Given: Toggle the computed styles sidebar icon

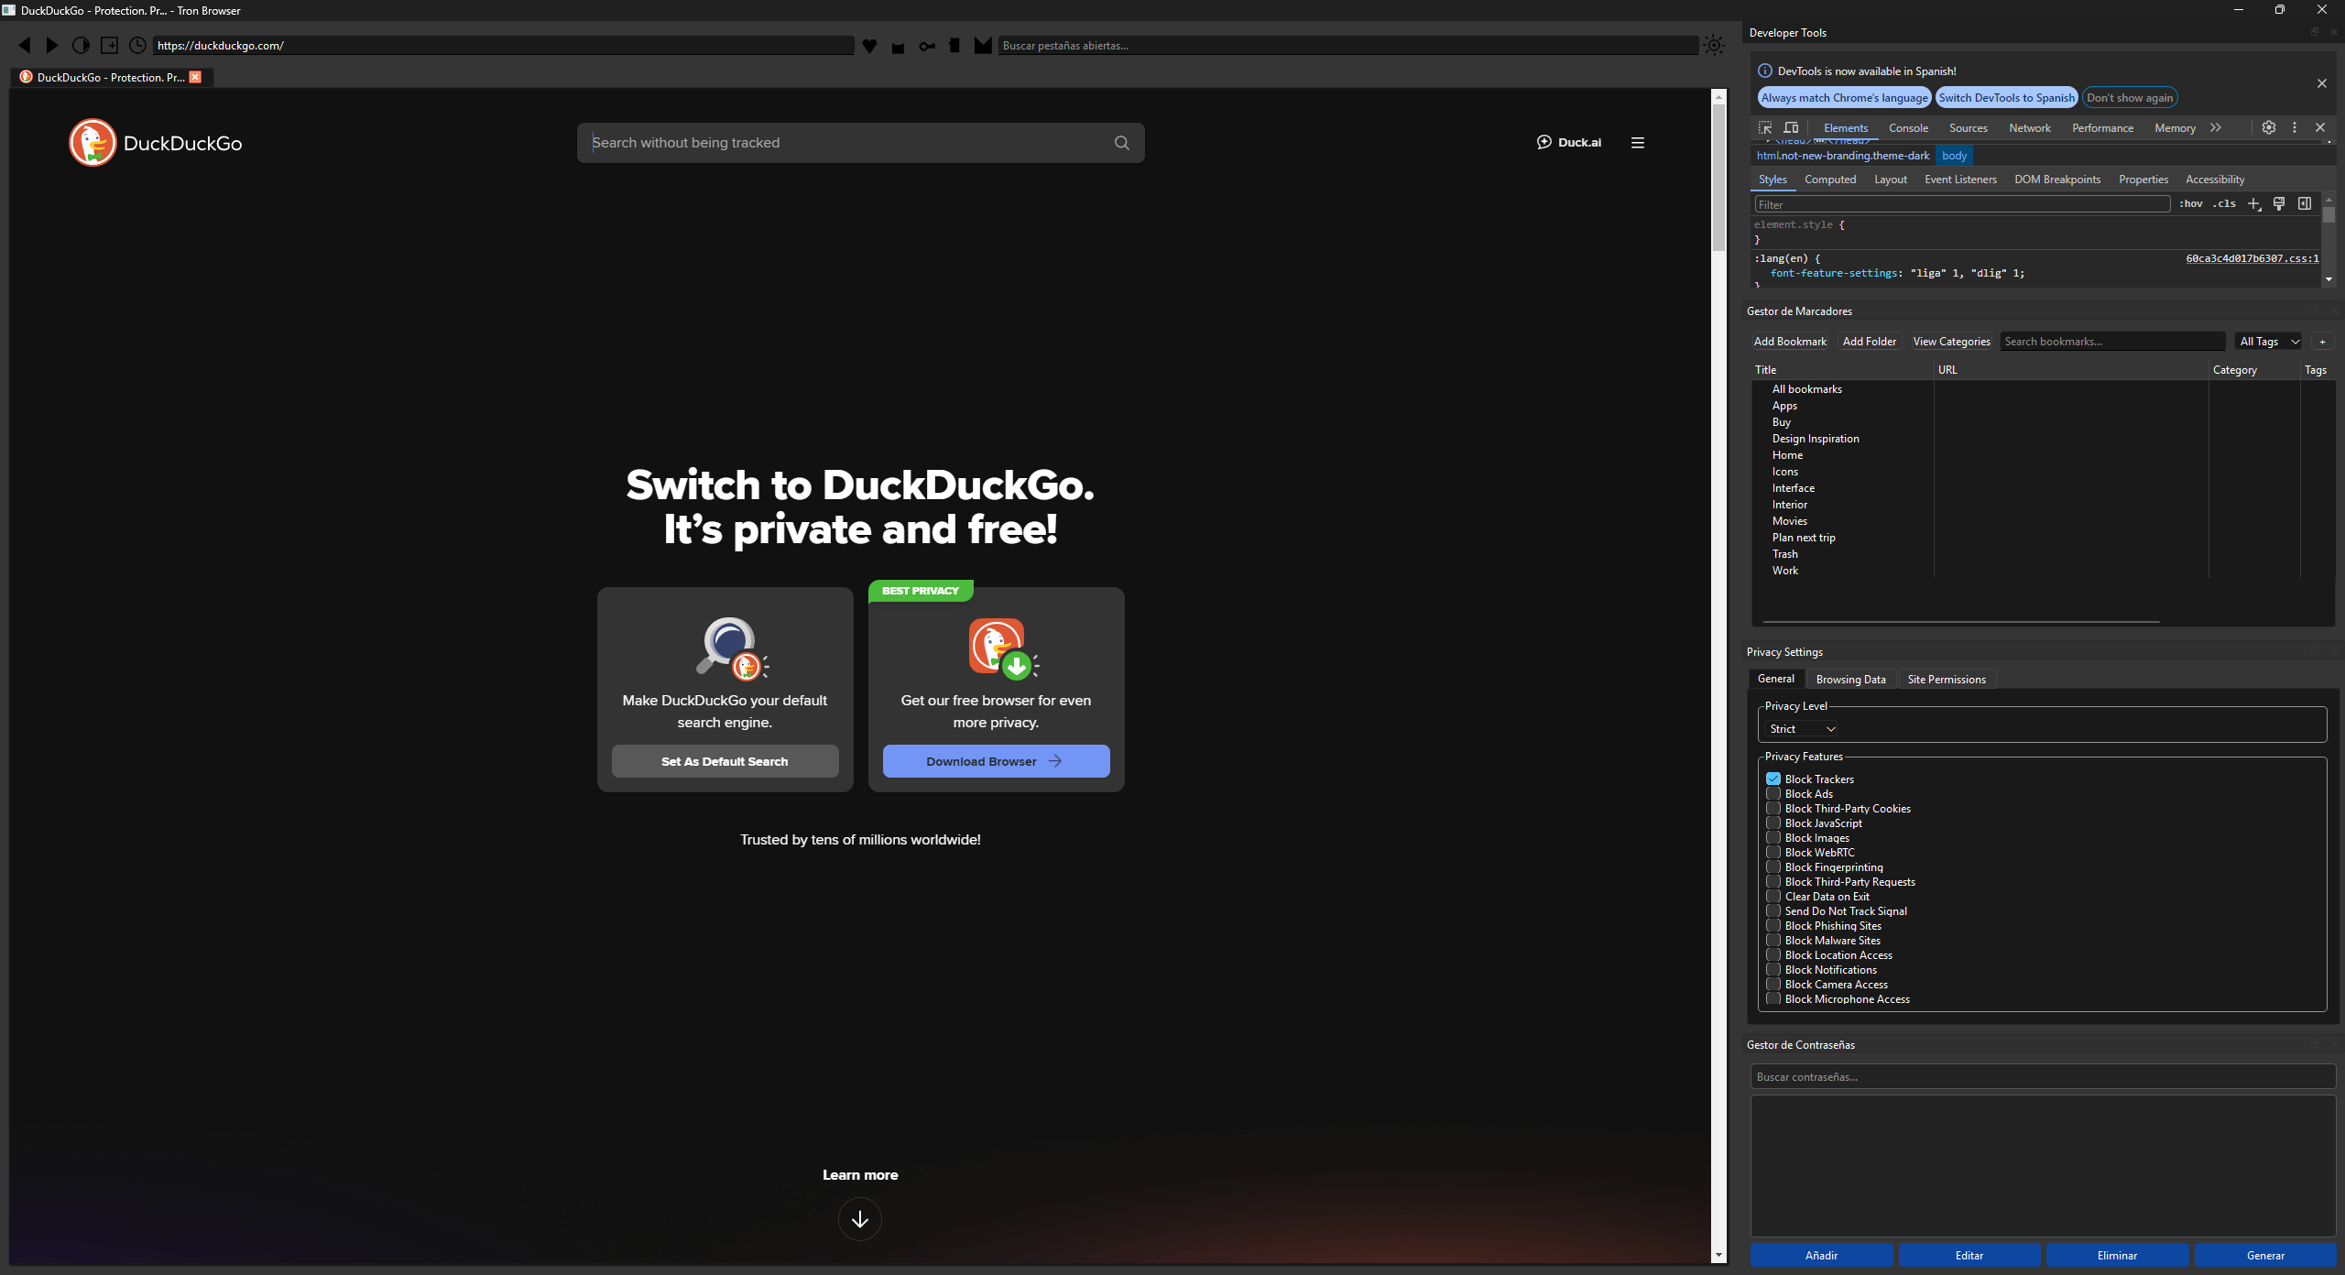Looking at the screenshot, I should point(2305,203).
